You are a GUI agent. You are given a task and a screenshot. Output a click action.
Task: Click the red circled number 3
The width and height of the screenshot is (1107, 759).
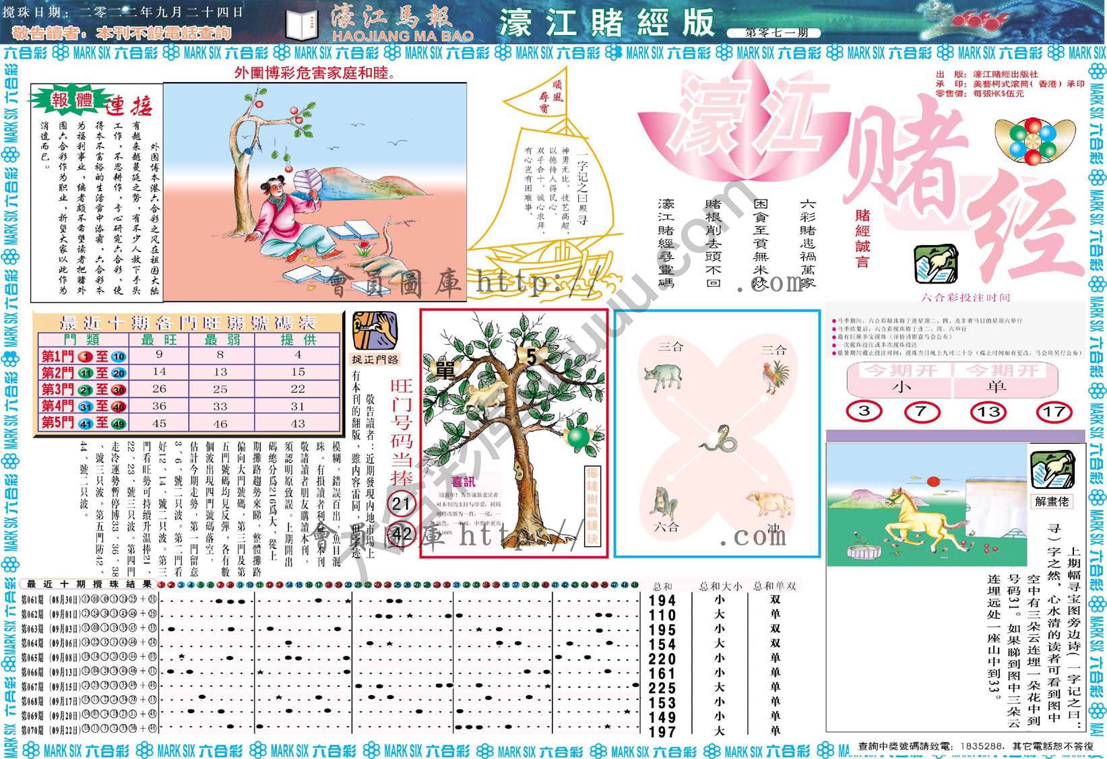tap(864, 411)
